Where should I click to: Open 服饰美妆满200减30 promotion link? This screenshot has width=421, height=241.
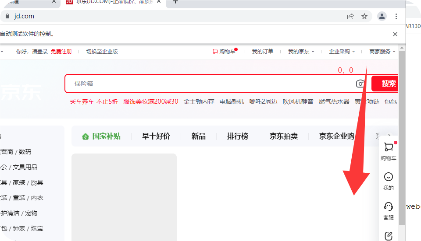pos(150,101)
